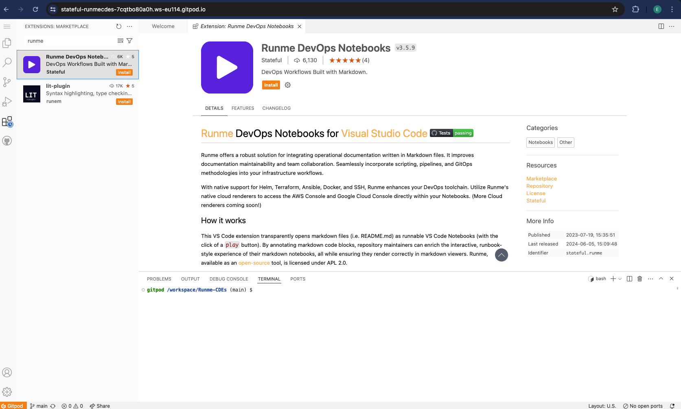The image size is (681, 409).
Task: Toggle split editor layout icon
Action: click(661, 26)
